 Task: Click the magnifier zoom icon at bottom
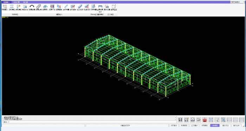point(217,120)
